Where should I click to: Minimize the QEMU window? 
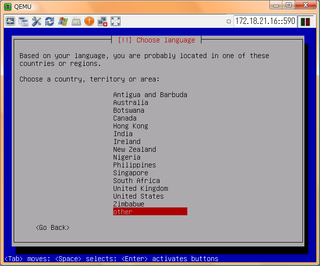(276, 5)
